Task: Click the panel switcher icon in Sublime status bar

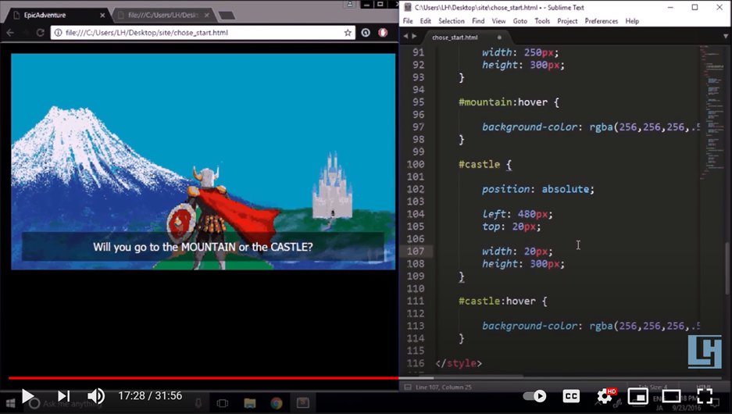Action: (408, 387)
